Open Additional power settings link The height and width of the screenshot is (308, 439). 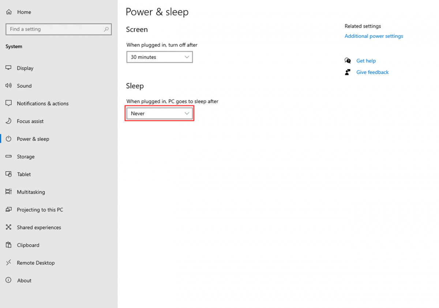374,36
